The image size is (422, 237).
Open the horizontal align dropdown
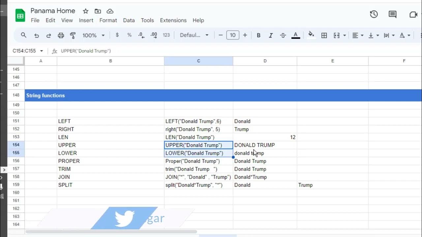pyautogui.click(x=358, y=35)
